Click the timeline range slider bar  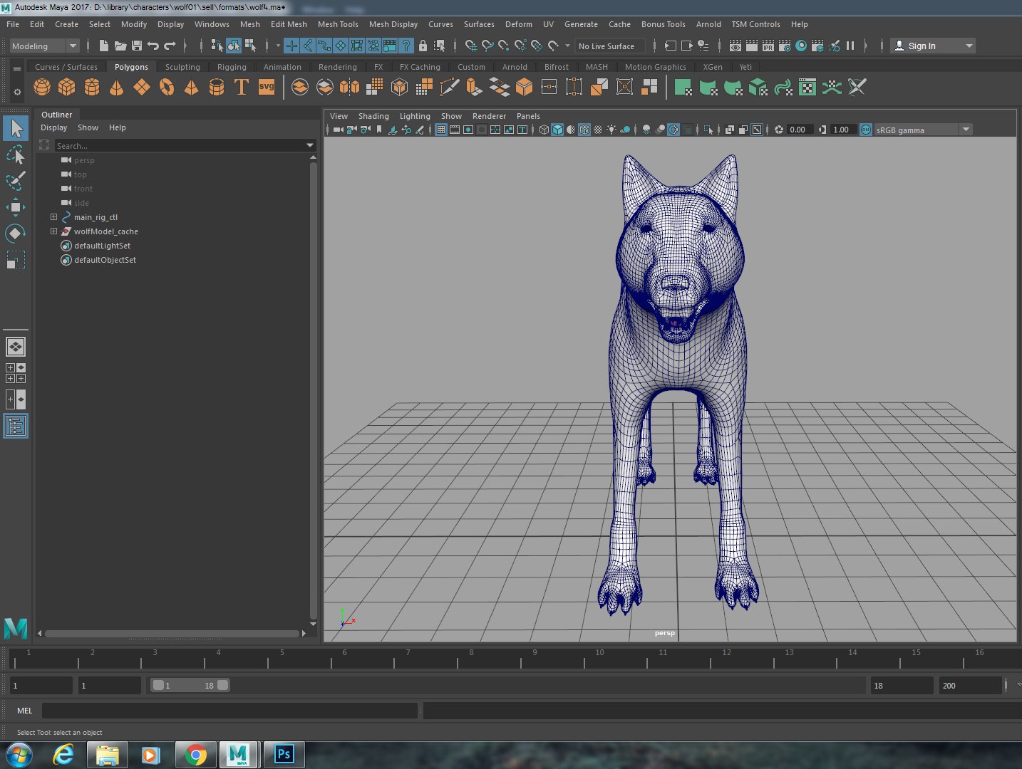[x=190, y=685]
